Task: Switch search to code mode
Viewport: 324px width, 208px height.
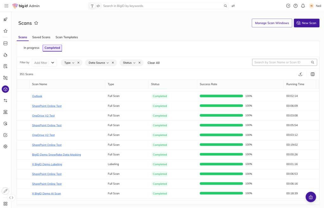Action: point(98,6)
